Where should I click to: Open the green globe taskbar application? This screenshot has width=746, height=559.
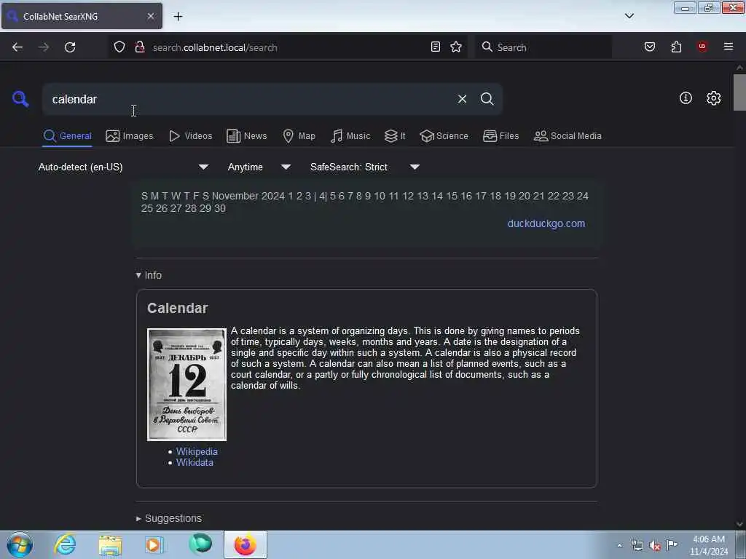click(200, 544)
